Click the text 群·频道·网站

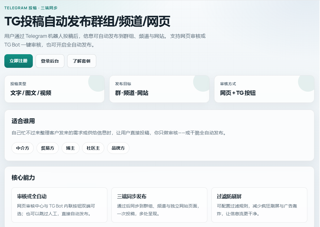(x=132, y=93)
